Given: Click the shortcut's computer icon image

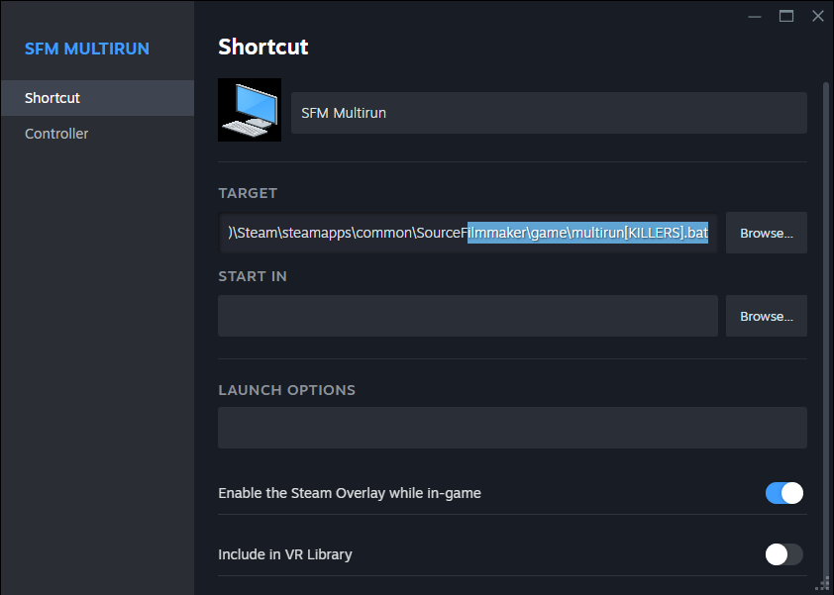Looking at the screenshot, I should (x=250, y=110).
